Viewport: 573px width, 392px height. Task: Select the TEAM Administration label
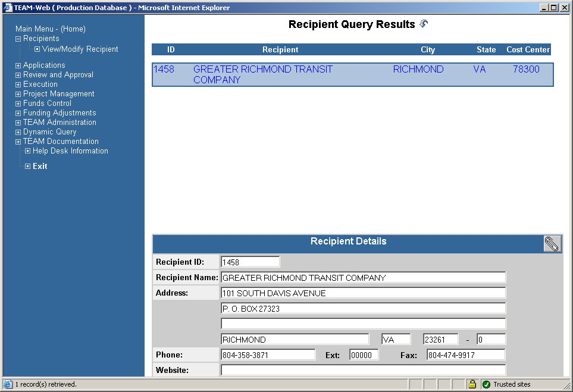tap(60, 122)
